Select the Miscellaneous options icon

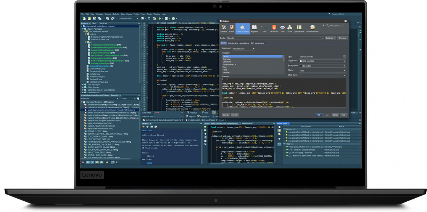coord(312,29)
